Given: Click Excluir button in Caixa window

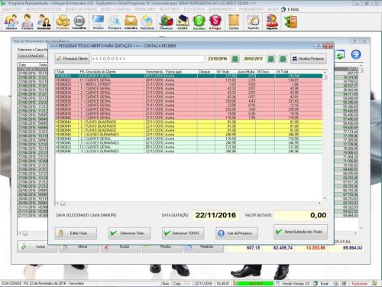Looking at the screenshot, I should 121,247.
